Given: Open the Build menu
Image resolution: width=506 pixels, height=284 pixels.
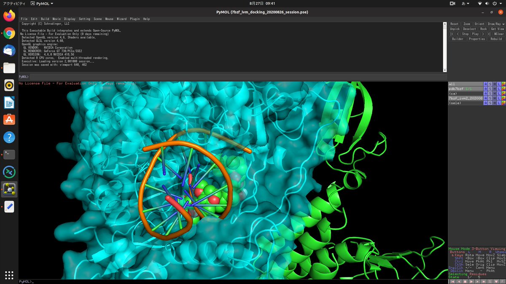Looking at the screenshot, I should click(45, 19).
